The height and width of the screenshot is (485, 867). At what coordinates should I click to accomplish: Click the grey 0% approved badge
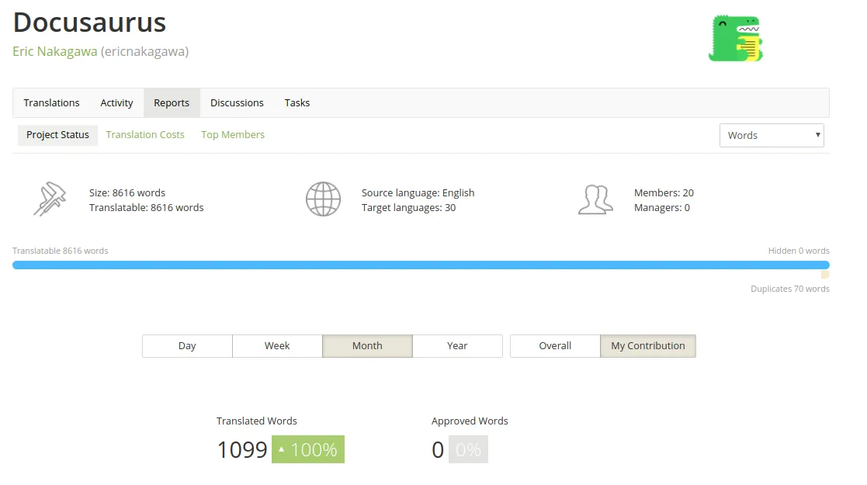[468, 449]
